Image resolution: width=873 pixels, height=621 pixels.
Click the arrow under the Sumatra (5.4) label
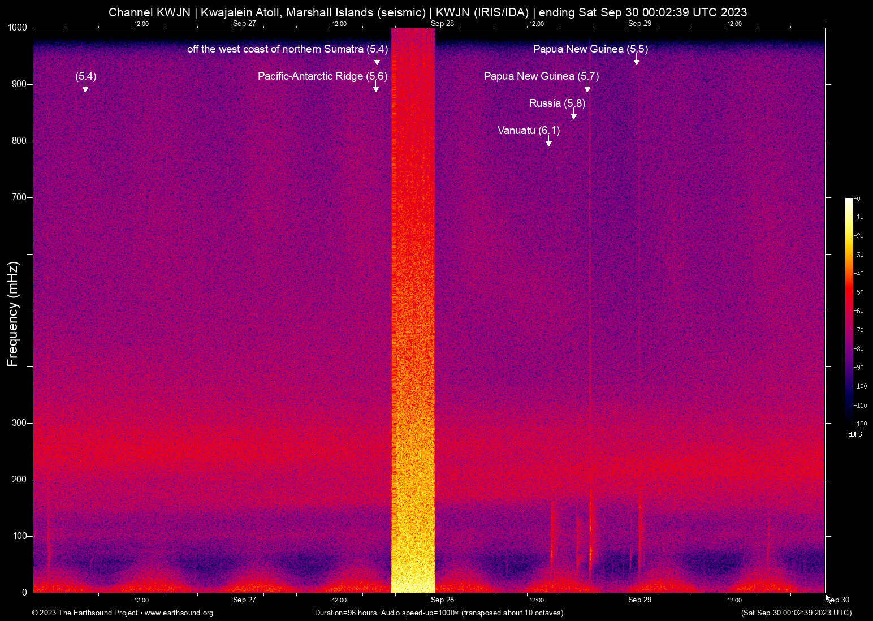(x=377, y=60)
